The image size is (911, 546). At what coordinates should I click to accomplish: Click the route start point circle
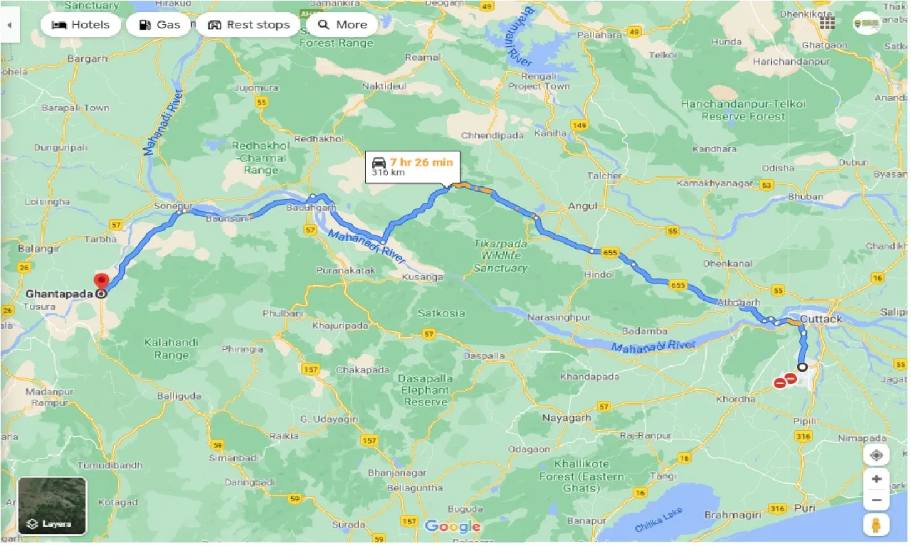(x=803, y=368)
